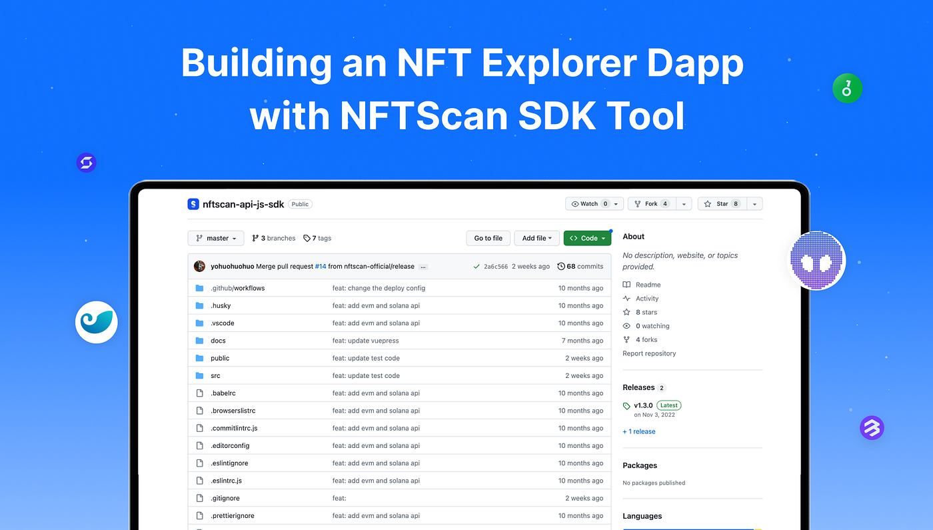Open the Activity link in About
This screenshot has width=933, height=530.
tap(640, 299)
